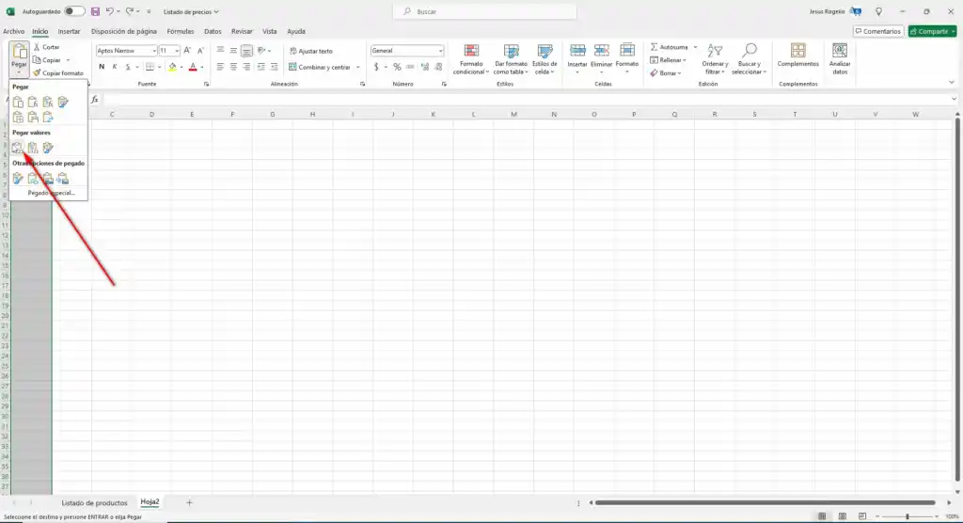Save with the floppy disk icon

pos(95,11)
